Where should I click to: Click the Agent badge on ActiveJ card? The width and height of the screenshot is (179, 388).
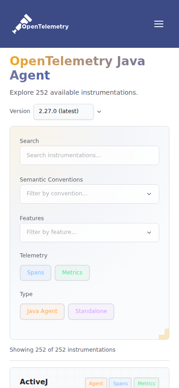click(x=96, y=383)
